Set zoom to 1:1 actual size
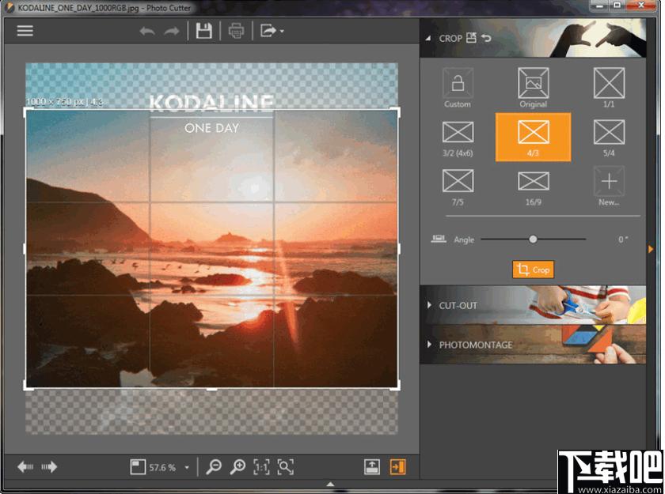 [261, 467]
